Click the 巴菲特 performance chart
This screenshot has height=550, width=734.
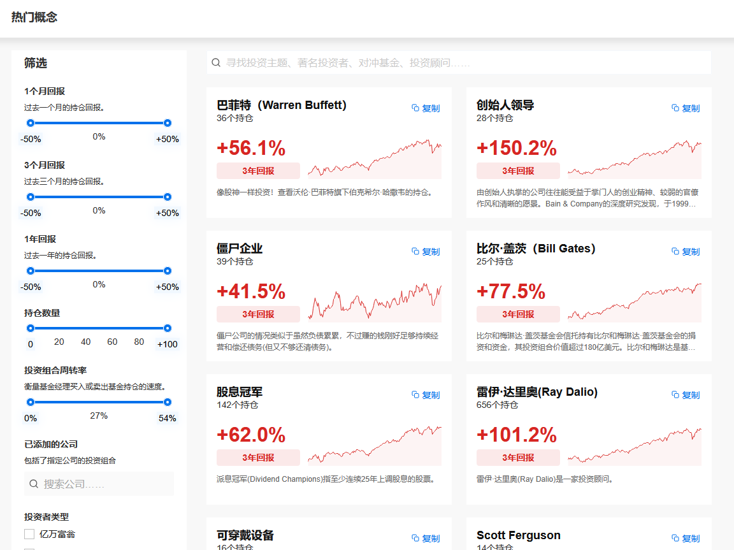click(375, 159)
